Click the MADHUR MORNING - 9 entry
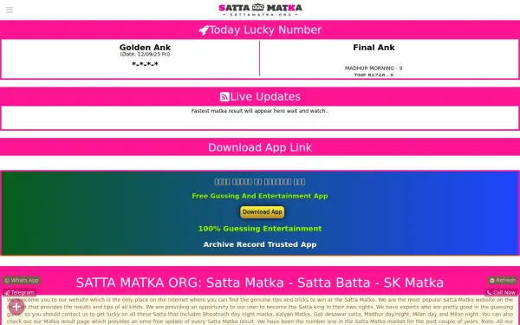The image size is (520, 325). pyautogui.click(x=374, y=68)
